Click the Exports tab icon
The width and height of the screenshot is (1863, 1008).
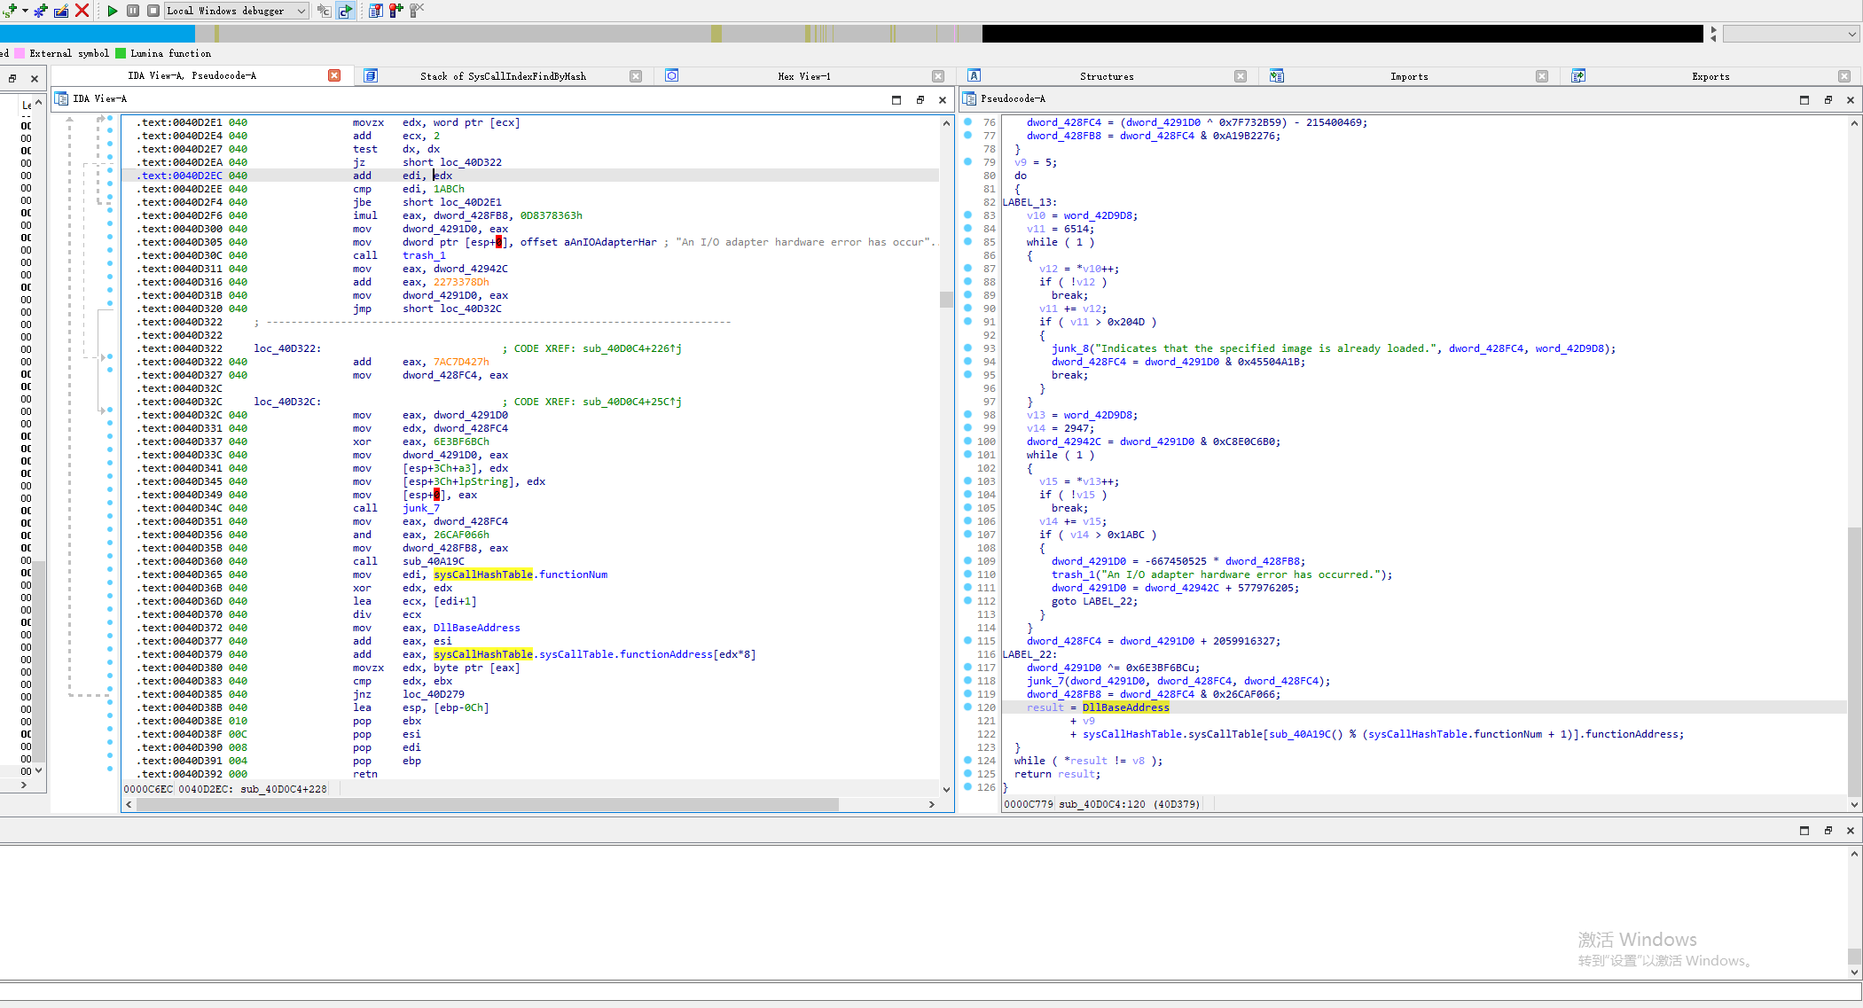(1578, 76)
